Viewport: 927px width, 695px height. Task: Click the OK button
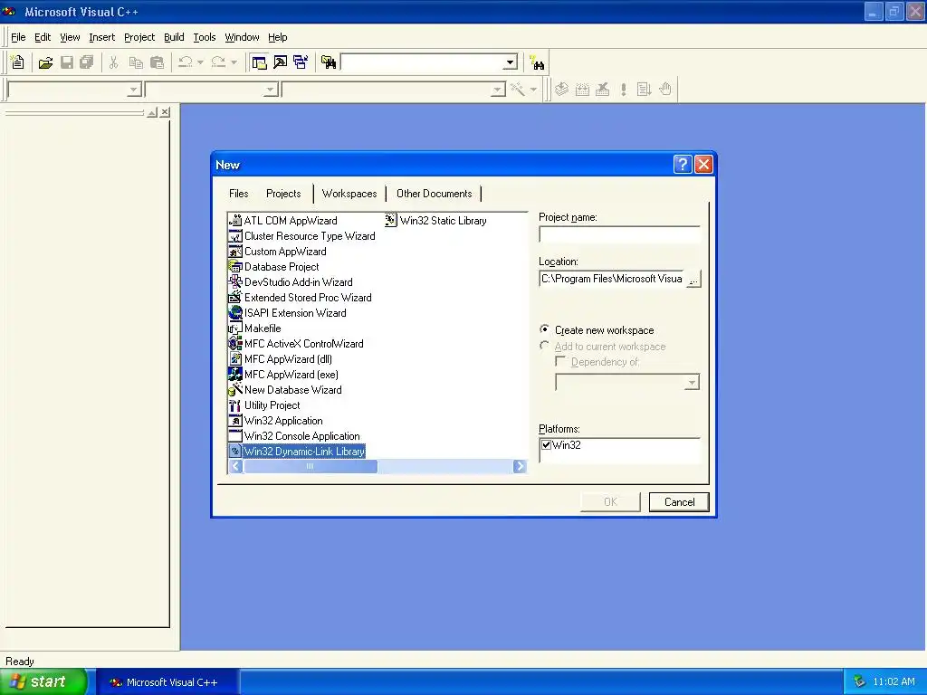tap(610, 501)
